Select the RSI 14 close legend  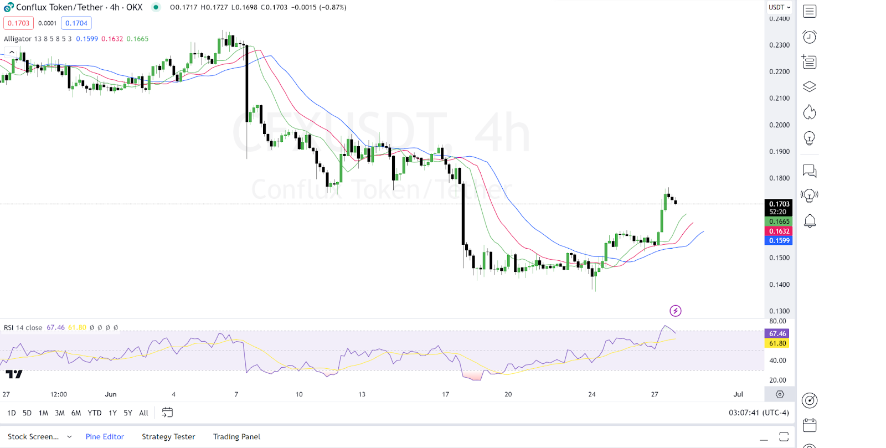[x=23, y=327]
